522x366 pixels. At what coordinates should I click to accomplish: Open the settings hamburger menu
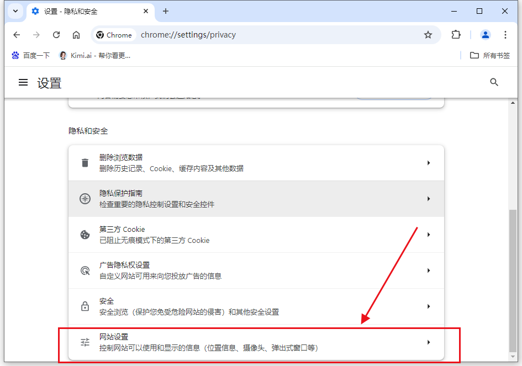pos(23,82)
